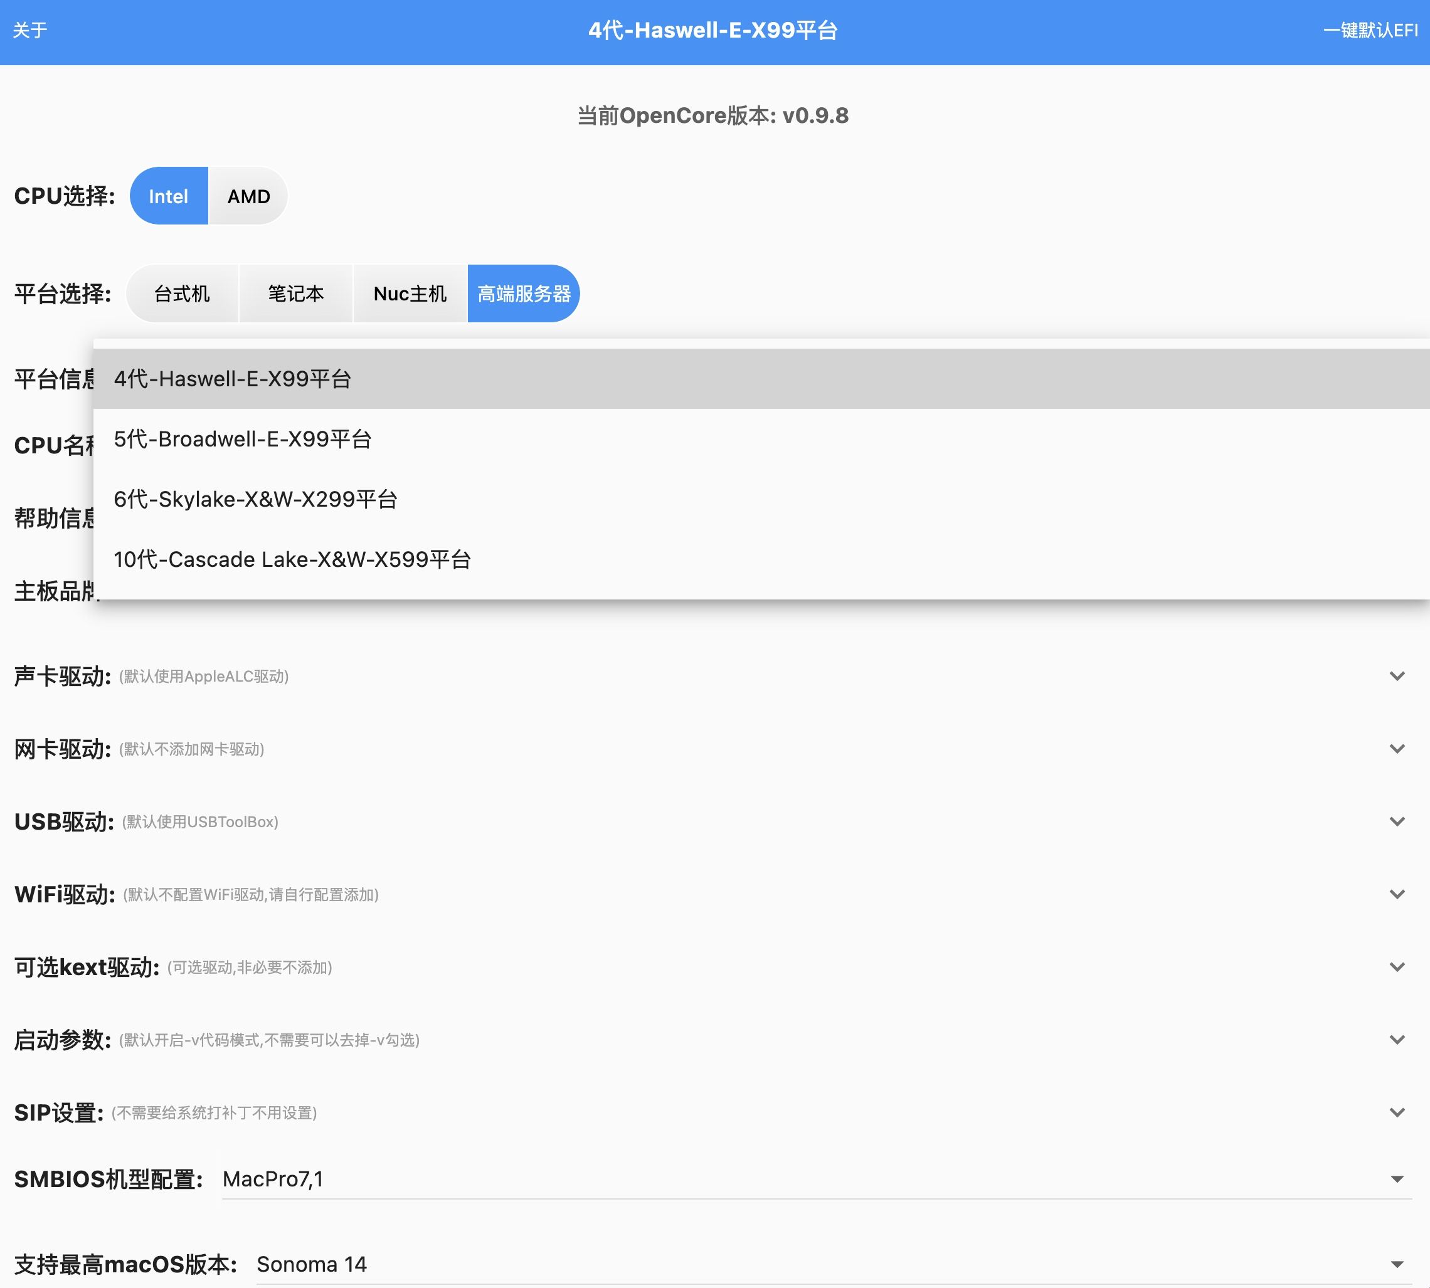Open the 支持最高macOS版本 dropdown arrow
The image size is (1430, 1288).
[1397, 1265]
